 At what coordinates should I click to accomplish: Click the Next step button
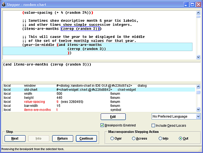pos(15,138)
